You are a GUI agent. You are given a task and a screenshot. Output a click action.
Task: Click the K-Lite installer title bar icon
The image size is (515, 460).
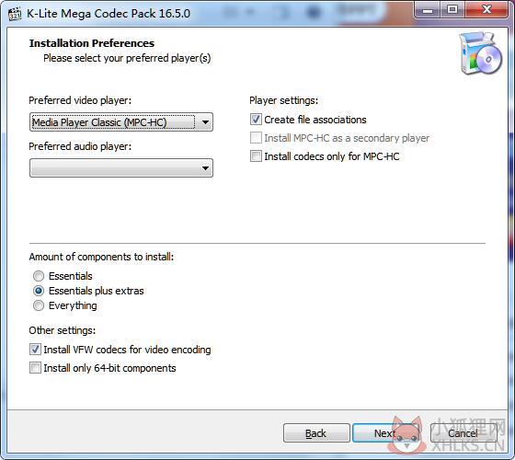15,14
